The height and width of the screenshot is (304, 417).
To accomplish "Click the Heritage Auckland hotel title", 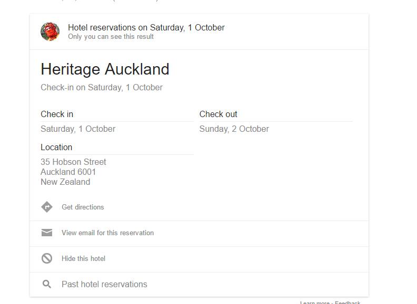I will [105, 69].
